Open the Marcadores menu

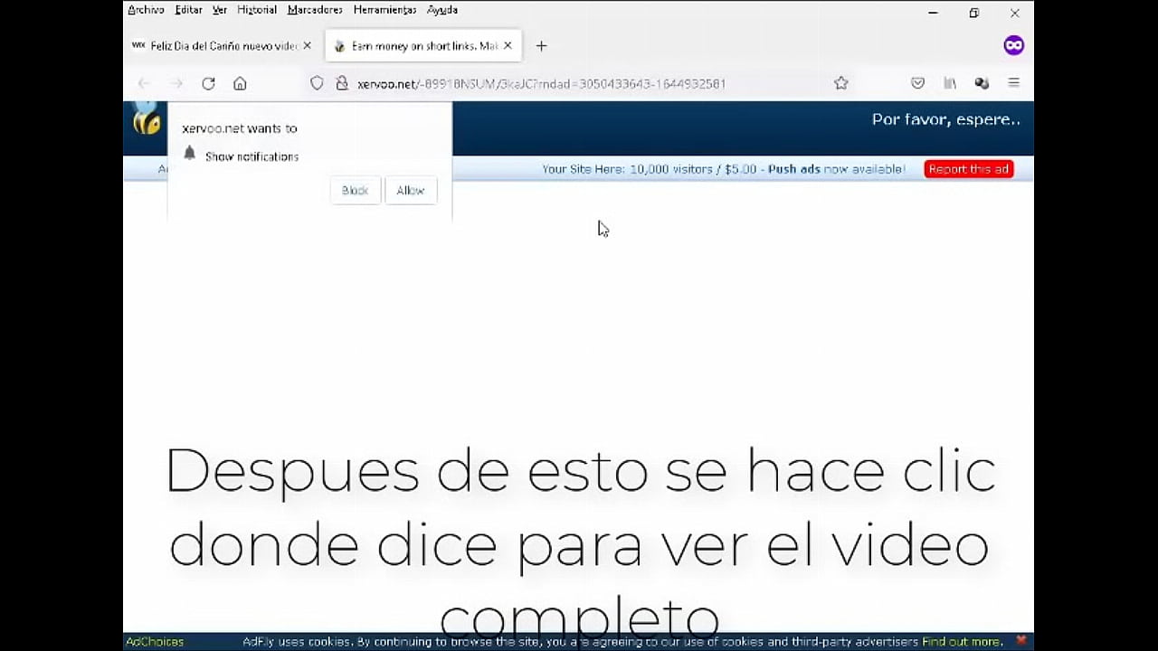click(315, 10)
